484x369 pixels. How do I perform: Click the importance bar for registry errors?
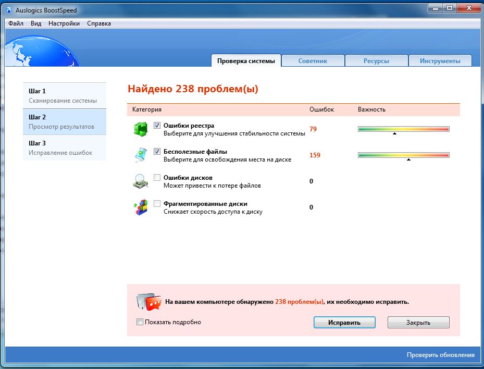pyautogui.click(x=403, y=129)
